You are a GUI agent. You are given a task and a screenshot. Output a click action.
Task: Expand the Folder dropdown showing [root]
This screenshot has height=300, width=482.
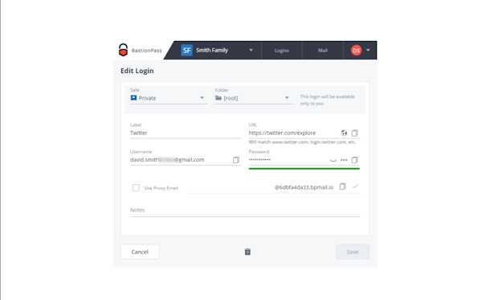[254, 98]
